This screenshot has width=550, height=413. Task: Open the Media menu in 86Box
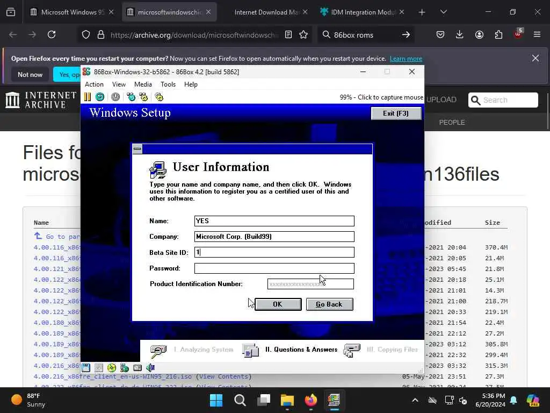pyautogui.click(x=143, y=84)
